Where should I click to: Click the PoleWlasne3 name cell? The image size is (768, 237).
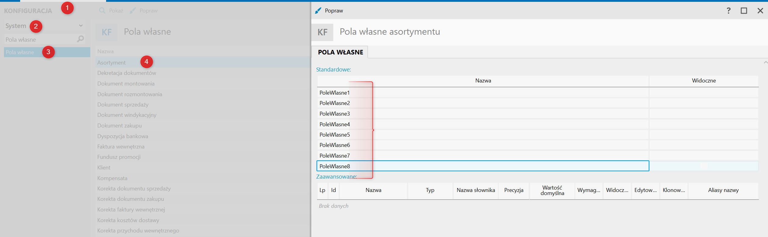pyautogui.click(x=483, y=113)
